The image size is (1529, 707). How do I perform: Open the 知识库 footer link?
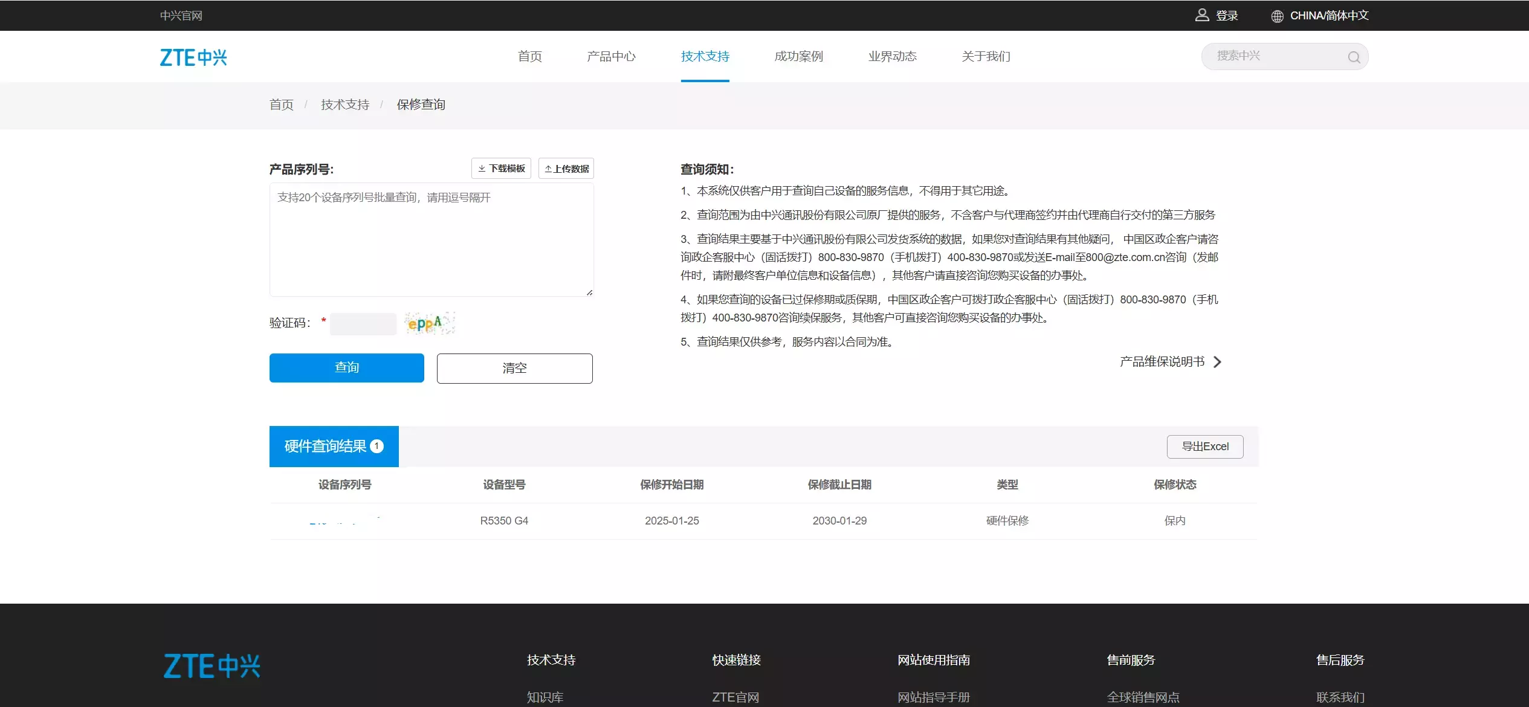pyautogui.click(x=545, y=697)
